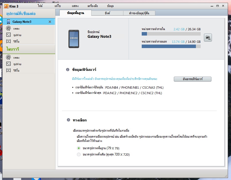Viewport: 231px width, 180px height.
Task: Open library photos (รูปถ่าย) icon under ไลบรารี
Action: 9,64
